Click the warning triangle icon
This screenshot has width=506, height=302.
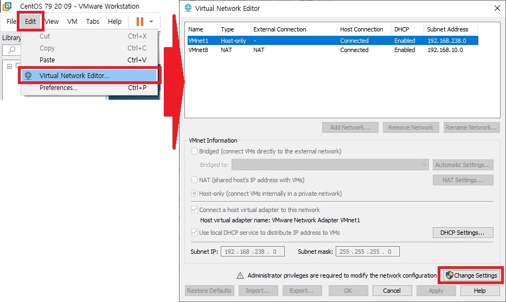(x=240, y=275)
